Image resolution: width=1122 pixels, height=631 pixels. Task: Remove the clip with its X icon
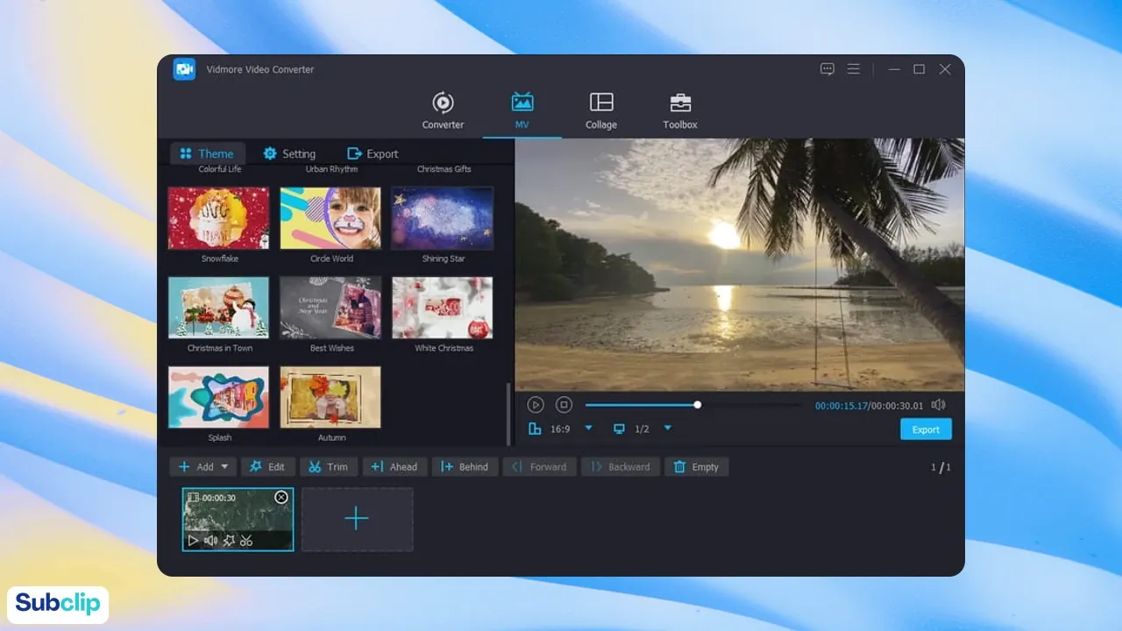click(280, 497)
